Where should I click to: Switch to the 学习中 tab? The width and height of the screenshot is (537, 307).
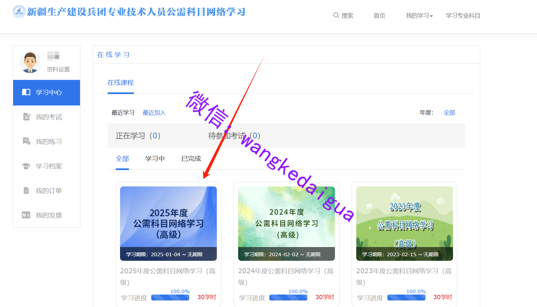155,159
